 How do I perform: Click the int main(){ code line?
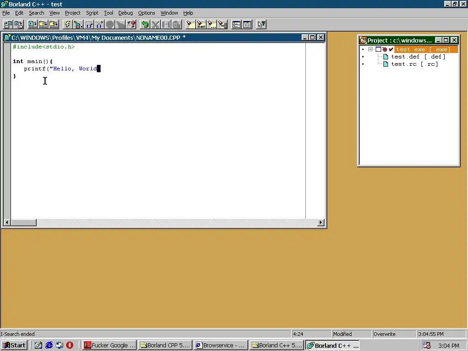32,62
